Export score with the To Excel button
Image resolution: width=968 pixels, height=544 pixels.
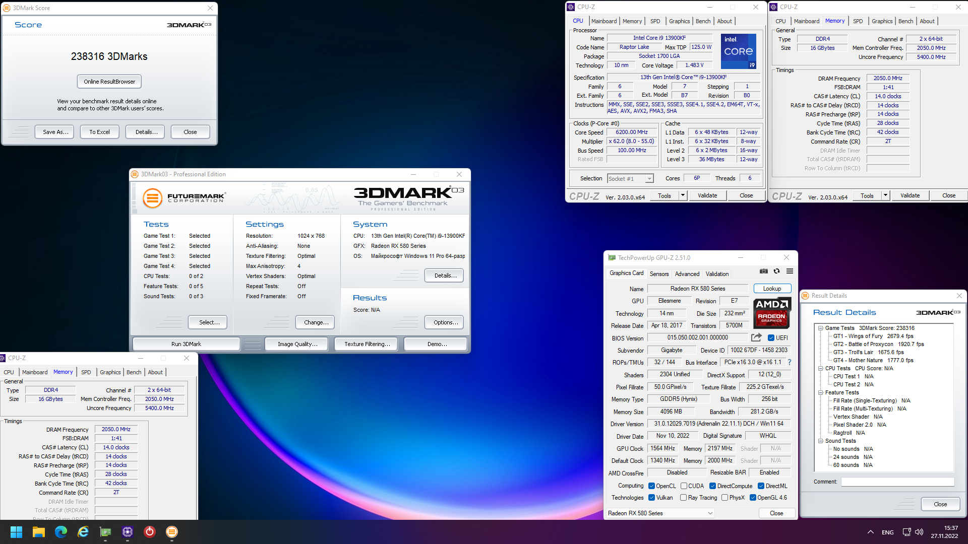point(99,132)
